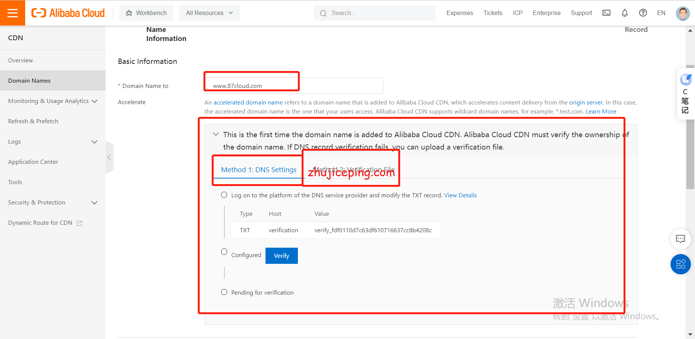Viewport: 695px width, 339px height.
Task: Open accelerated domain name link
Action: [248, 103]
